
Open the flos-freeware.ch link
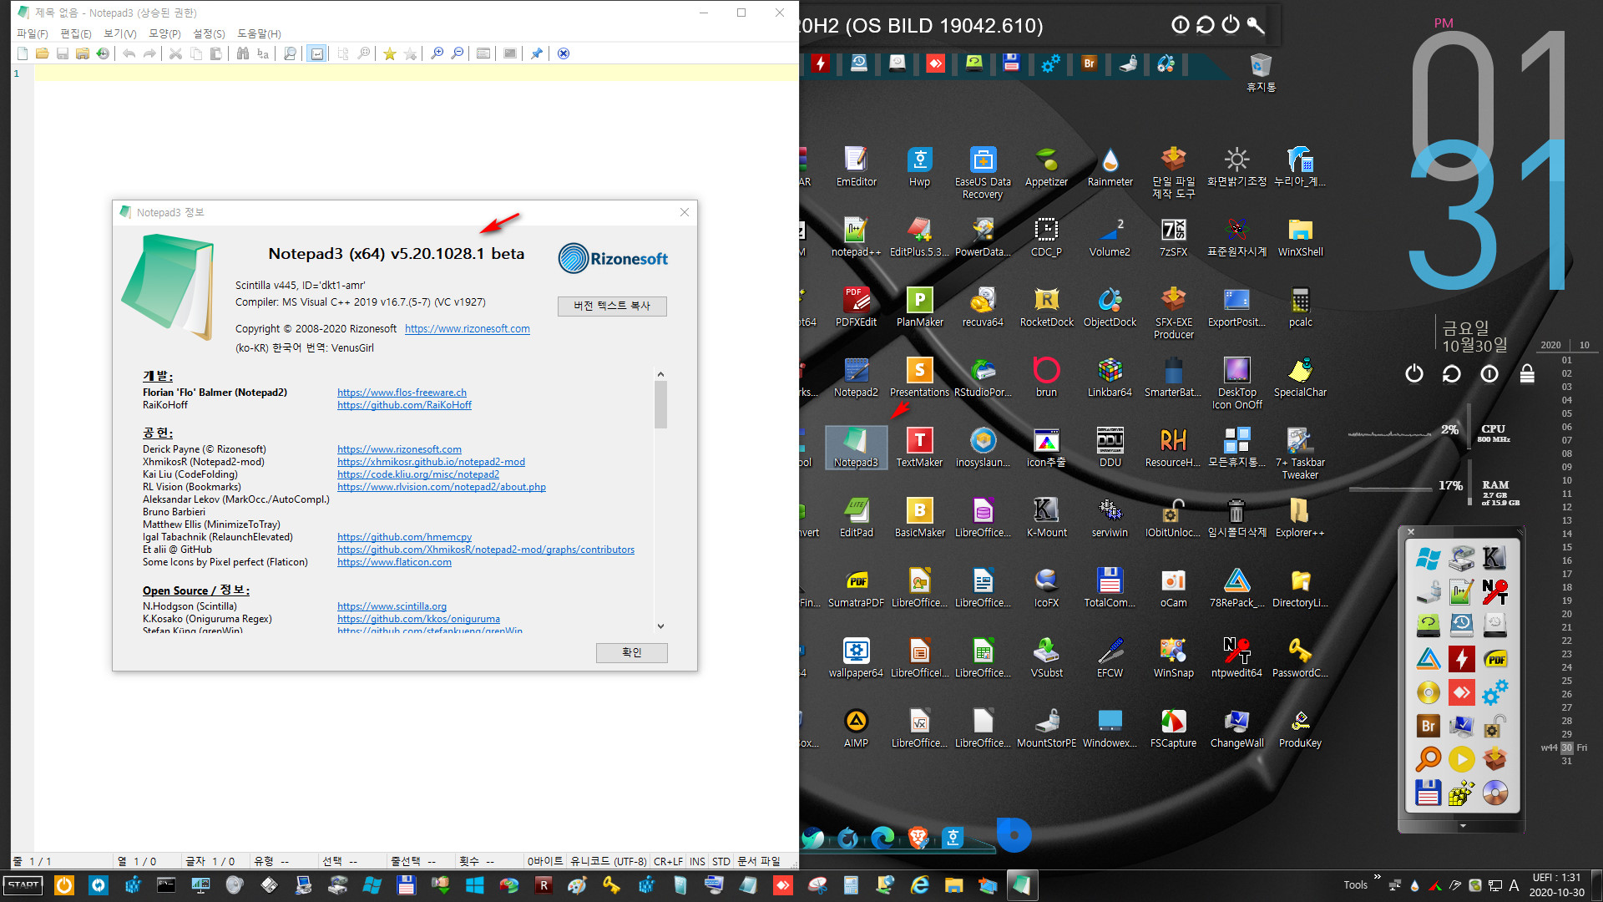click(x=402, y=393)
